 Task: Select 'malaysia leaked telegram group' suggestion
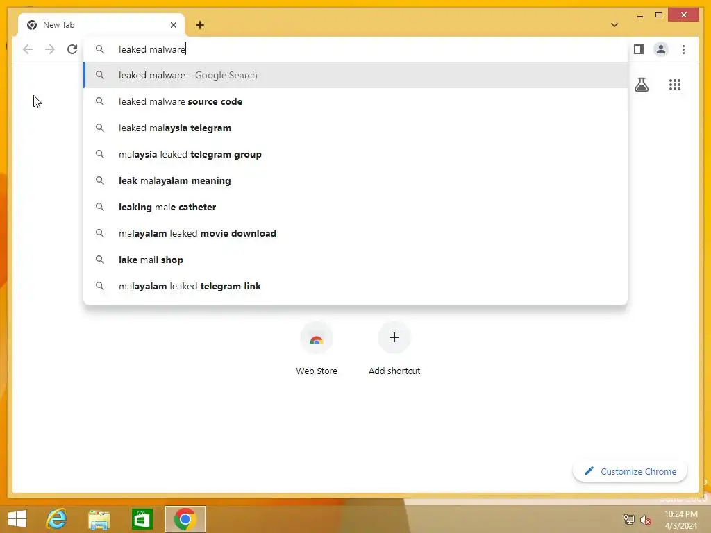(x=356, y=154)
